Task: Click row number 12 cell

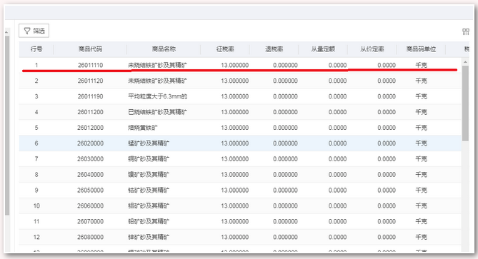Action: point(36,237)
